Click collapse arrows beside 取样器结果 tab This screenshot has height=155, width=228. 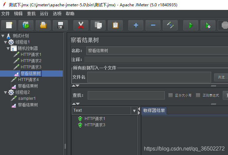pyautogui.click(x=139, y=111)
